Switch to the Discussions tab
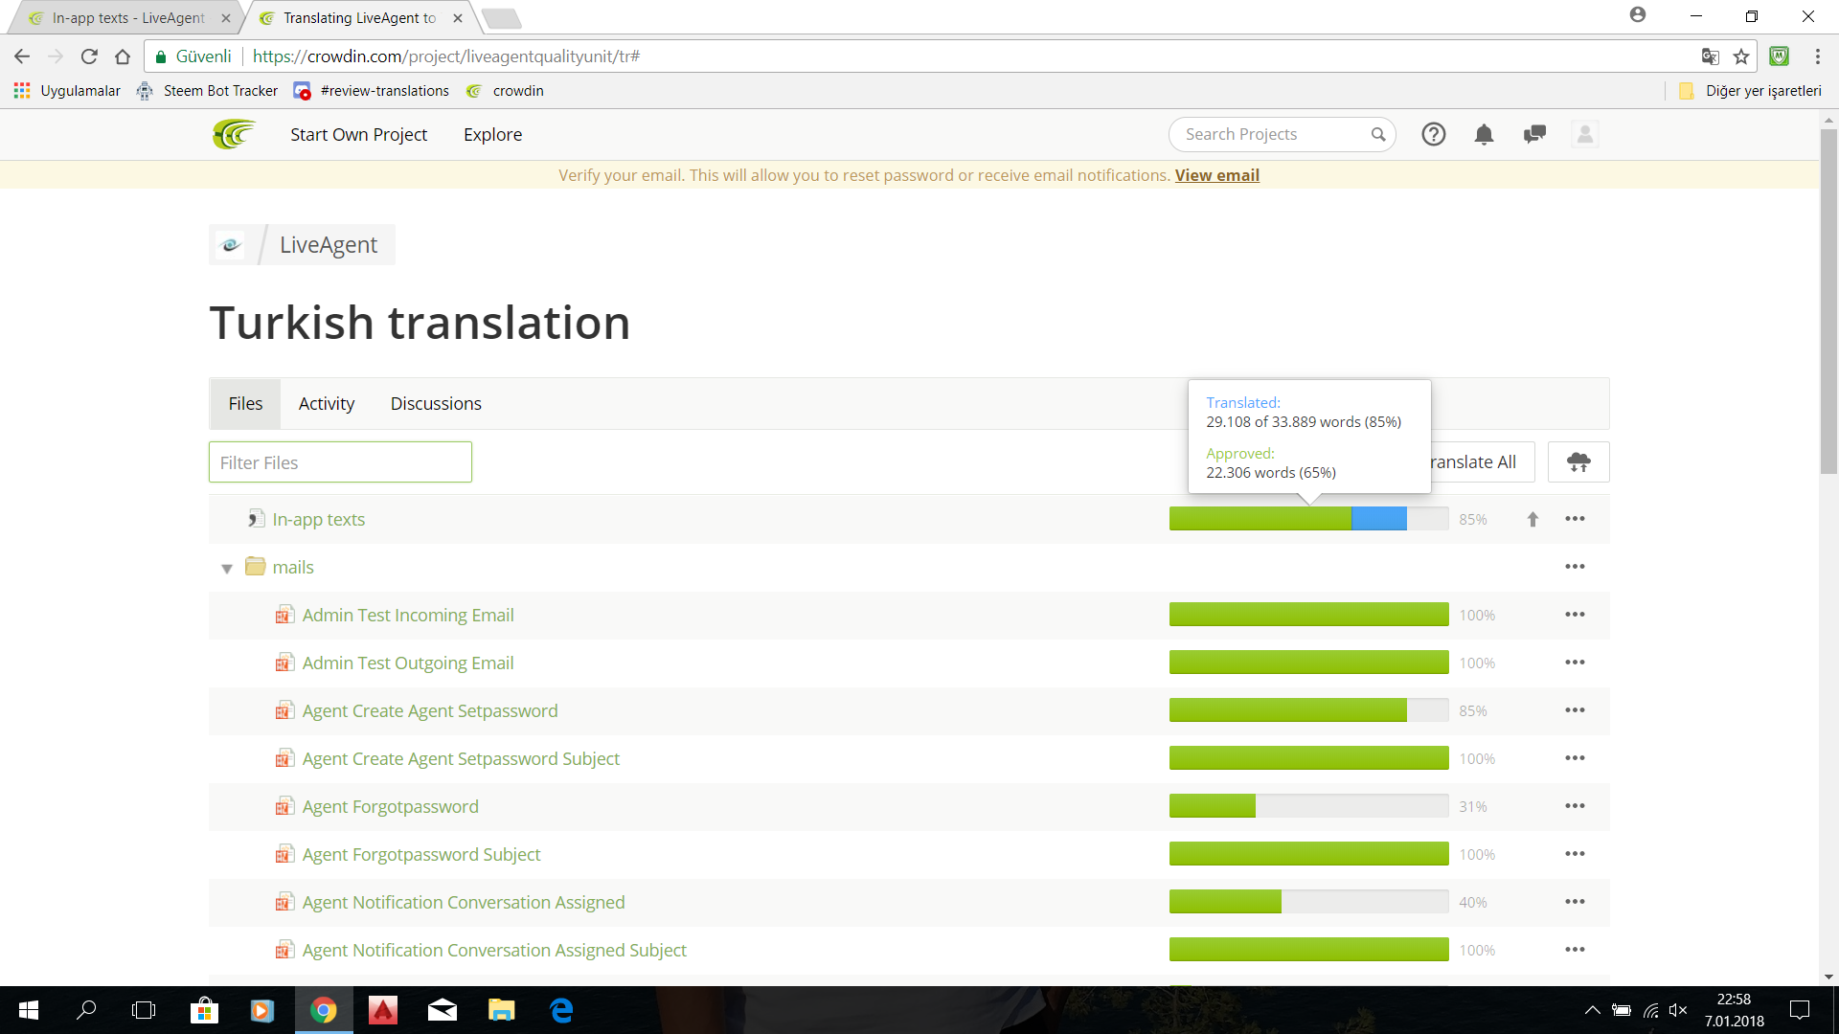Viewport: 1839px width, 1034px height. (436, 404)
